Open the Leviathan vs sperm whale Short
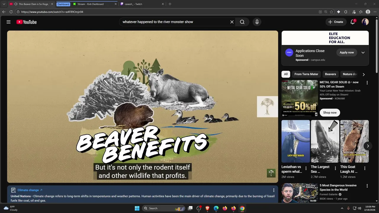The image size is (379, 213). click(x=296, y=141)
